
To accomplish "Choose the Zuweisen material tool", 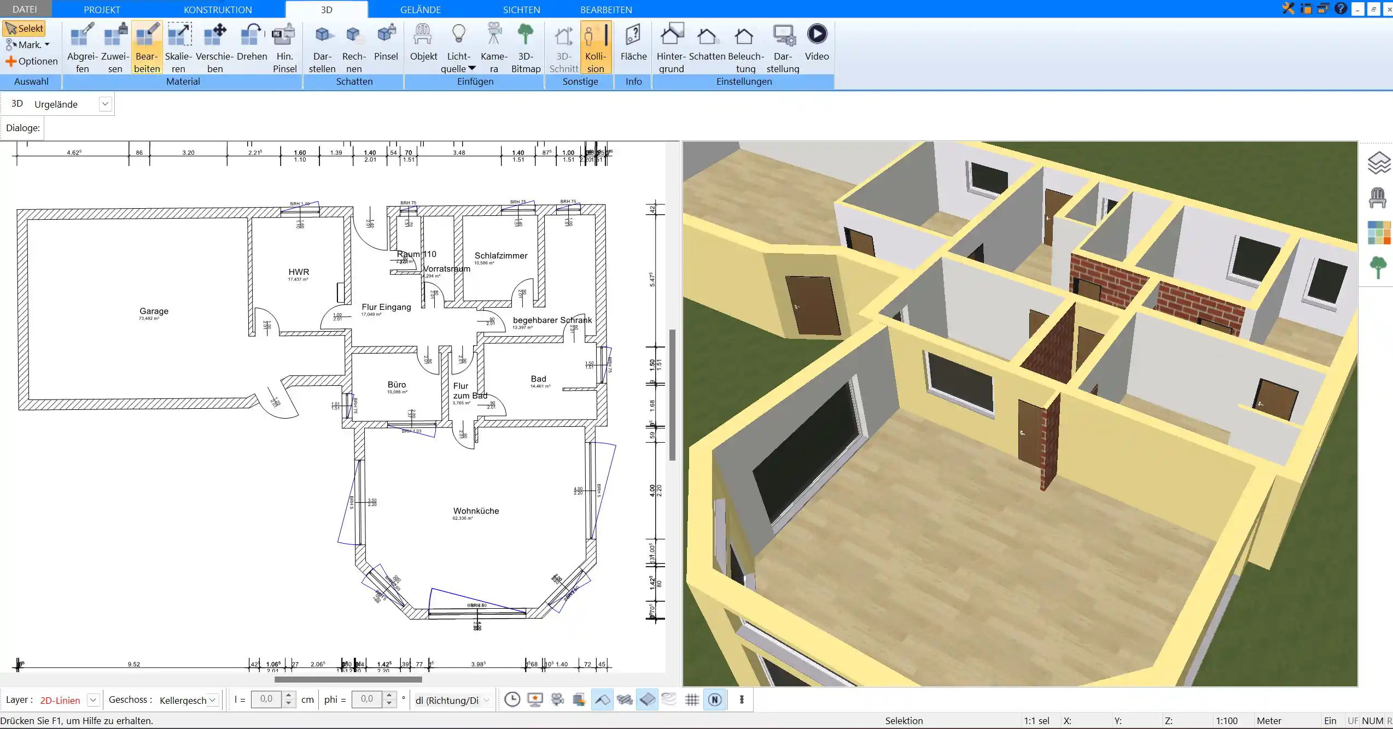I will click(x=115, y=48).
